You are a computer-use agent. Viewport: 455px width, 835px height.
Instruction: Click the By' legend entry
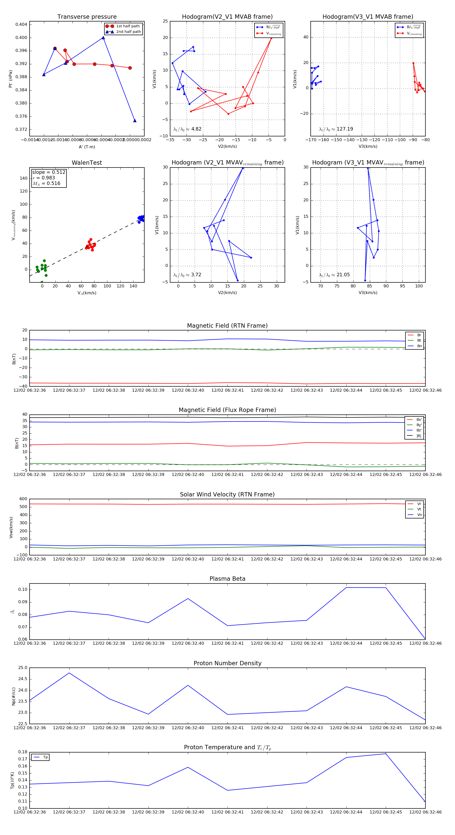coord(414,425)
